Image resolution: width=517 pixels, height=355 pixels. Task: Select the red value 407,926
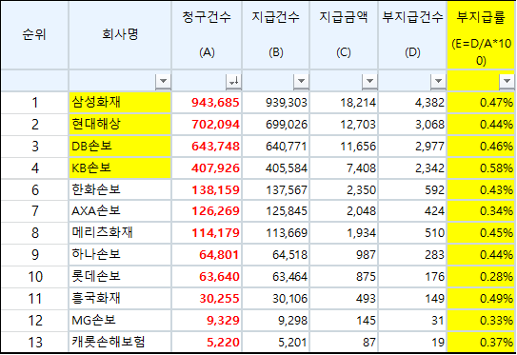pos(215,168)
